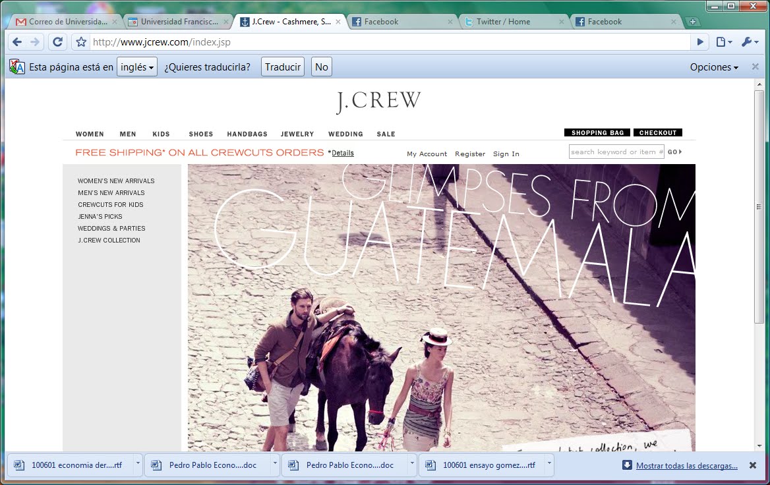Open 100601 economia der....rtf download
This screenshot has width=770, height=485.
coord(71,465)
